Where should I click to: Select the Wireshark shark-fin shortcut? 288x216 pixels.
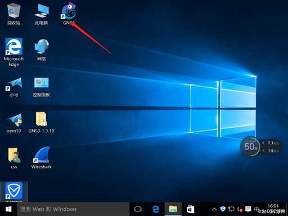click(x=41, y=158)
